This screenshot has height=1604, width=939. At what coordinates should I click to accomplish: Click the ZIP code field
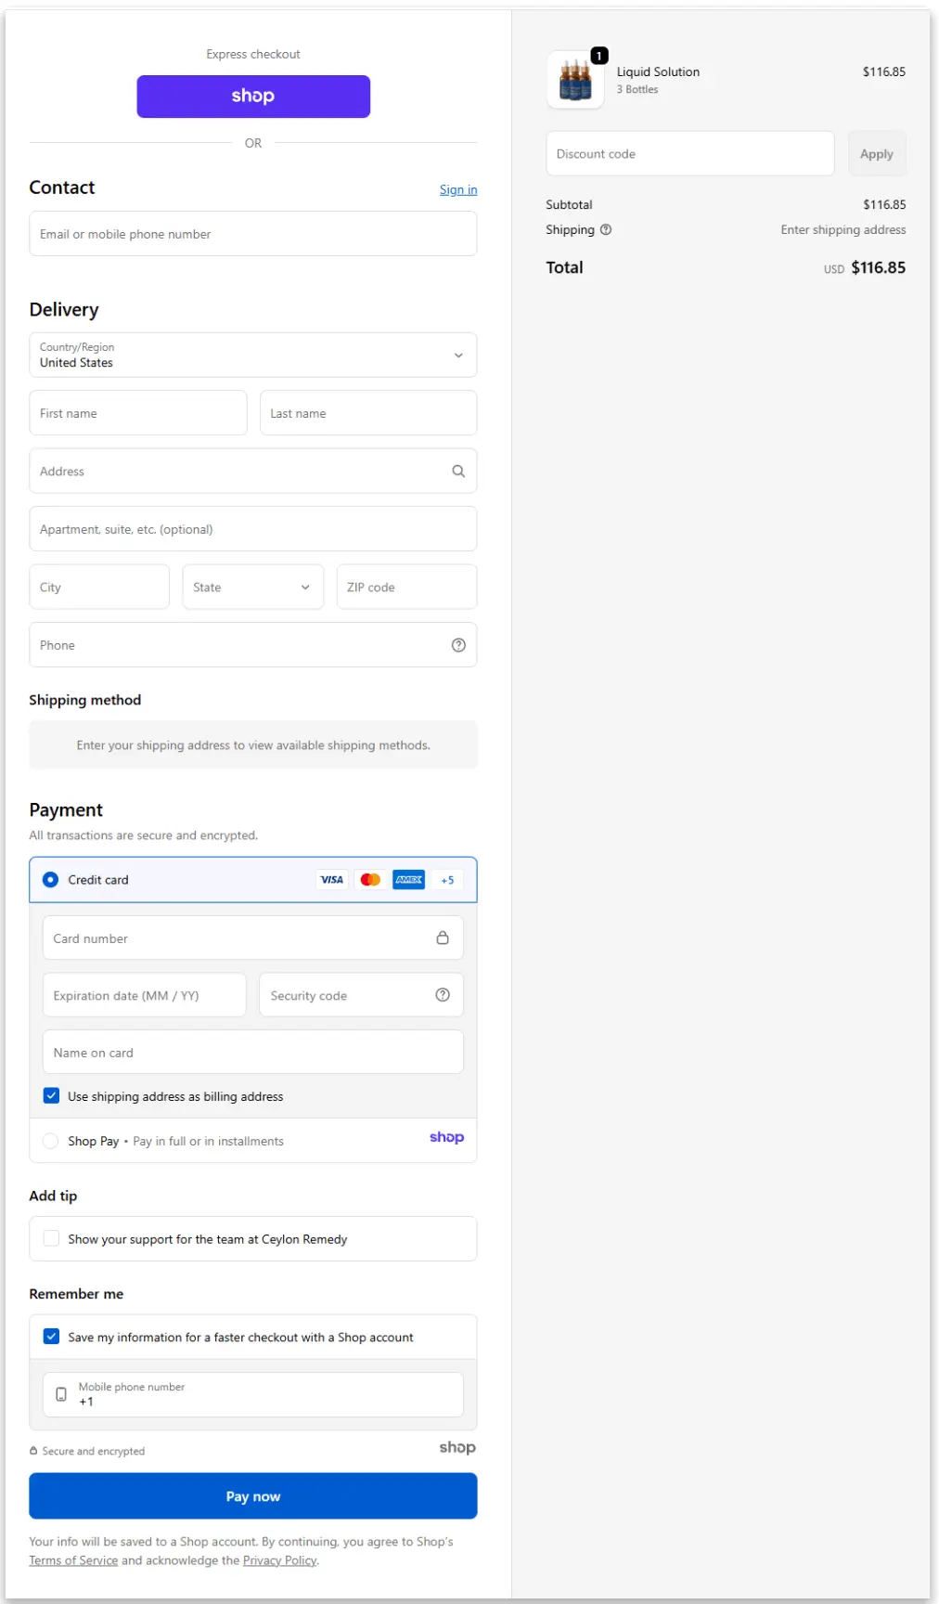(406, 588)
